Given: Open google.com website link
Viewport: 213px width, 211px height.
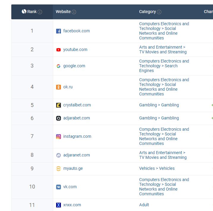Looking at the screenshot, I should tap(74, 66).
